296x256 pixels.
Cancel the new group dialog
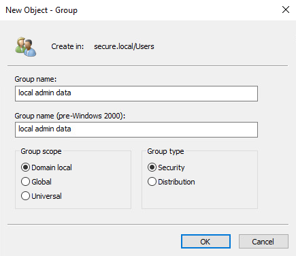pyautogui.click(x=263, y=242)
